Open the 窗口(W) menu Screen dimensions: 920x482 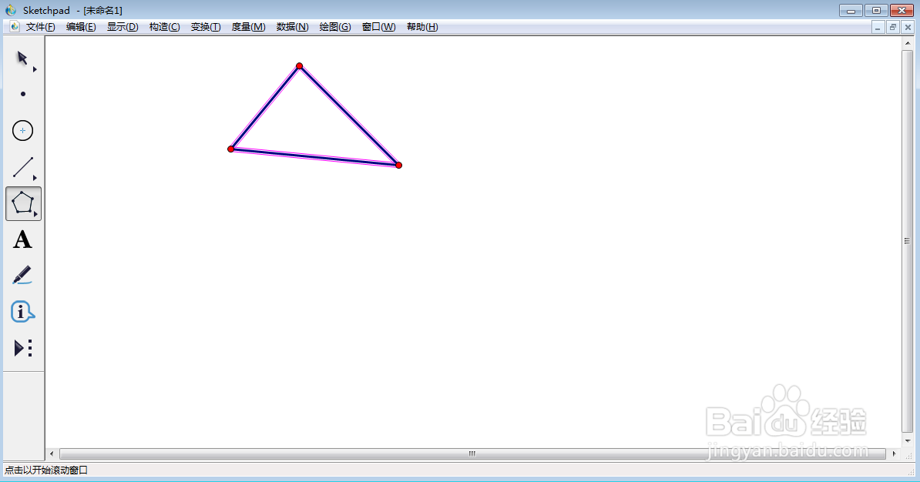pos(378,27)
